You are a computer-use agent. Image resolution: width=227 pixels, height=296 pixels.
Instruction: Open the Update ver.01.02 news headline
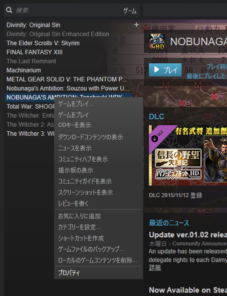188,235
